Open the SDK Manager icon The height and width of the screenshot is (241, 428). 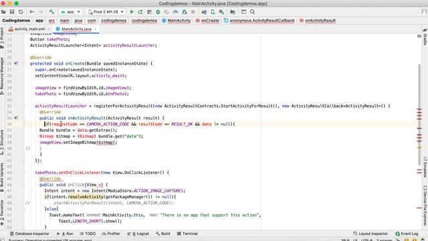(221, 12)
